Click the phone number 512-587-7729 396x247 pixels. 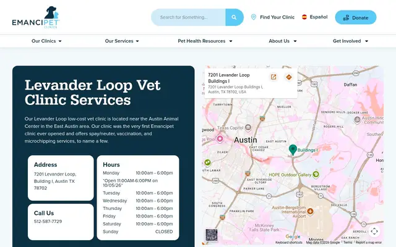tap(48, 221)
